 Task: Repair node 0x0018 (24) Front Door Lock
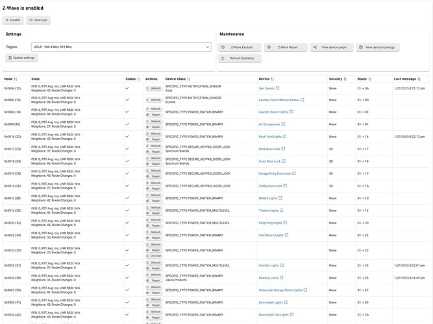coord(154,164)
